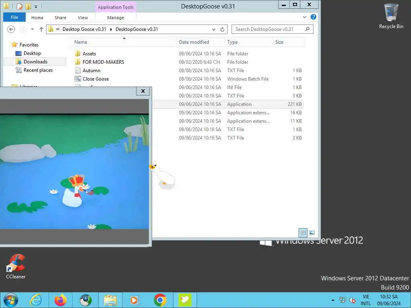Open the media player taskbar icon
411x308 pixels.
pos(135,300)
